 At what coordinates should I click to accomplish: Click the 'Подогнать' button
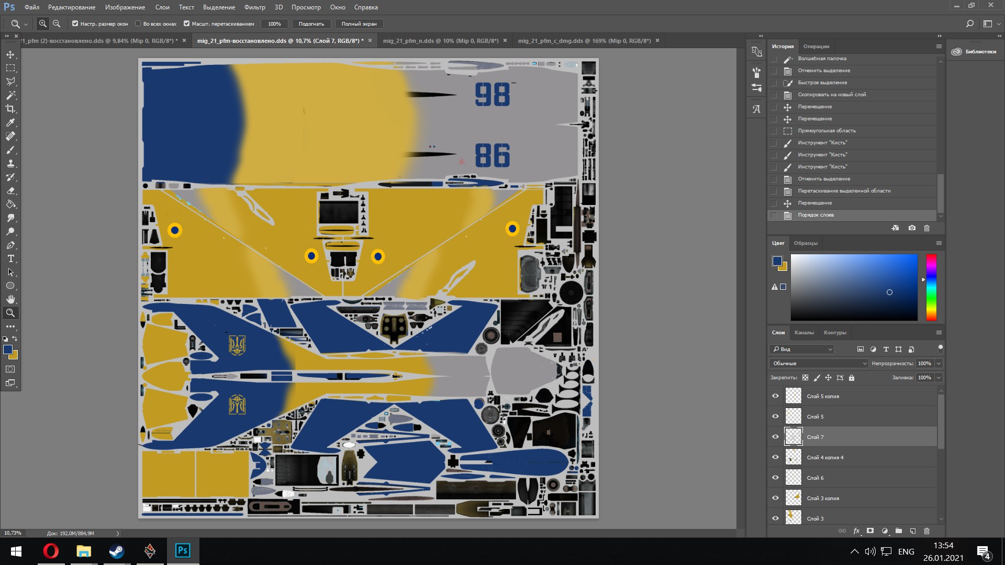click(311, 24)
